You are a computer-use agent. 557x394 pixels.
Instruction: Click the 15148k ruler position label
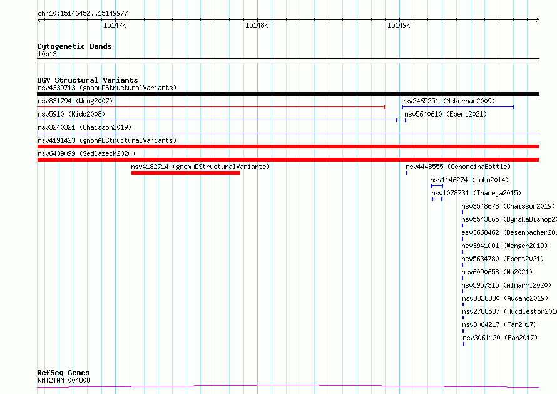(257, 25)
